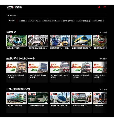The width and height of the screenshot is (114, 122).
Task: Open the notification bell icon
Action: click(x=99, y=7)
